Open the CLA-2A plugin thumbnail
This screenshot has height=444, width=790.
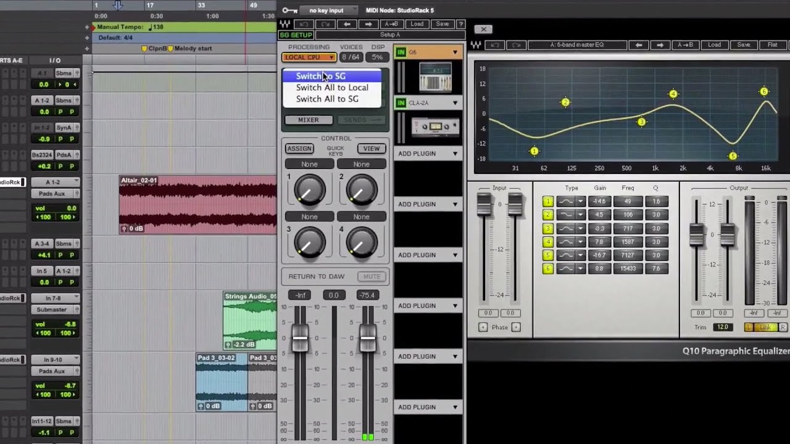[x=435, y=127]
